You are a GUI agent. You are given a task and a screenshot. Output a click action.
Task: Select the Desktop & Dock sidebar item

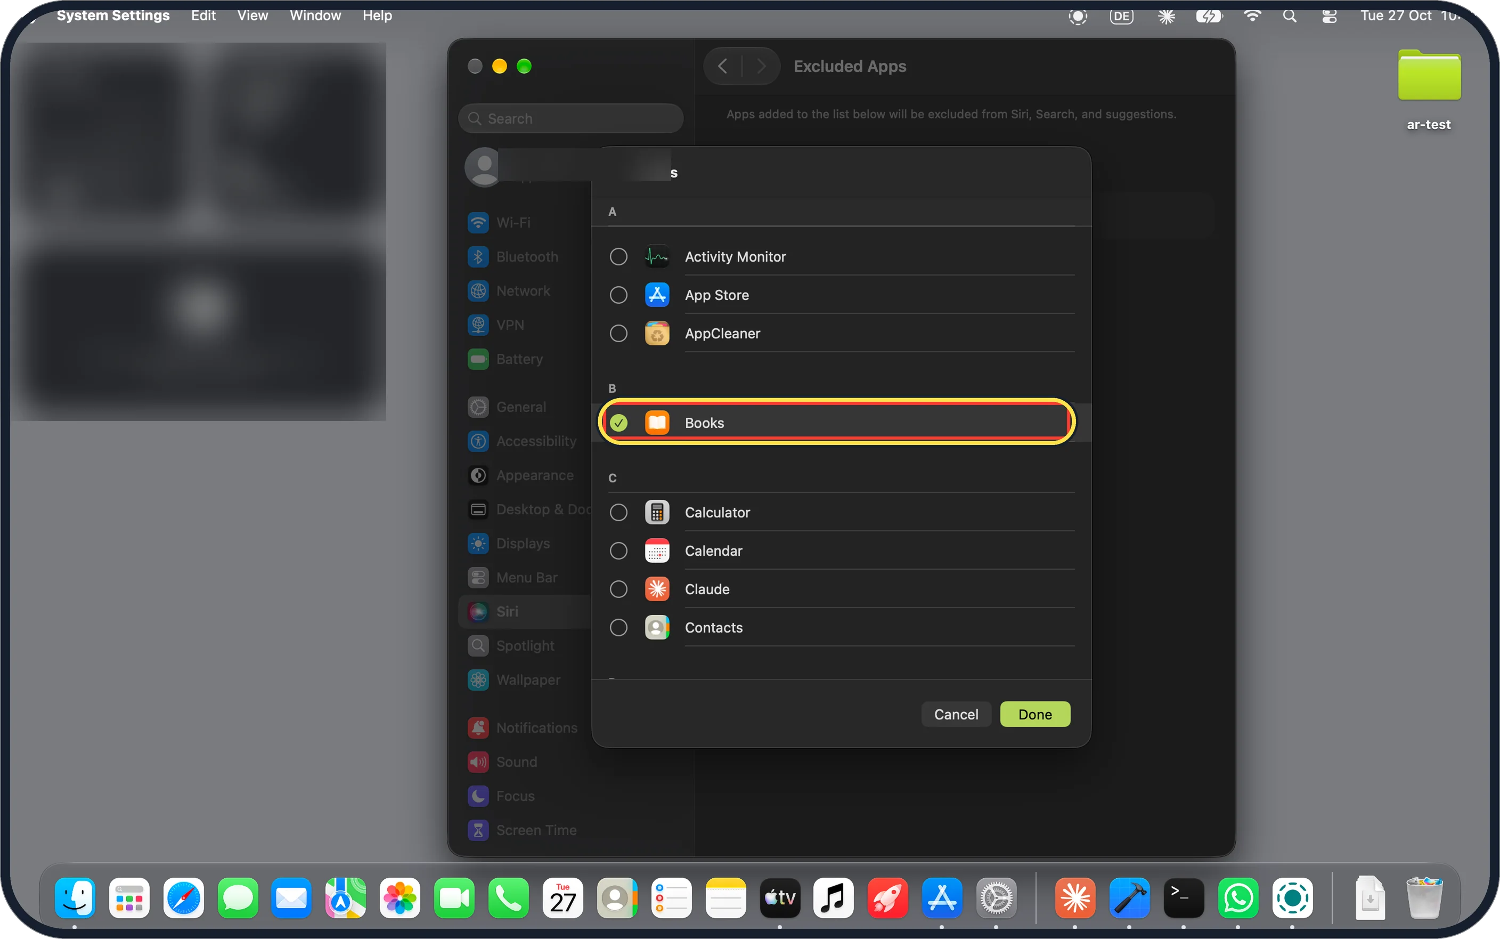(x=524, y=509)
